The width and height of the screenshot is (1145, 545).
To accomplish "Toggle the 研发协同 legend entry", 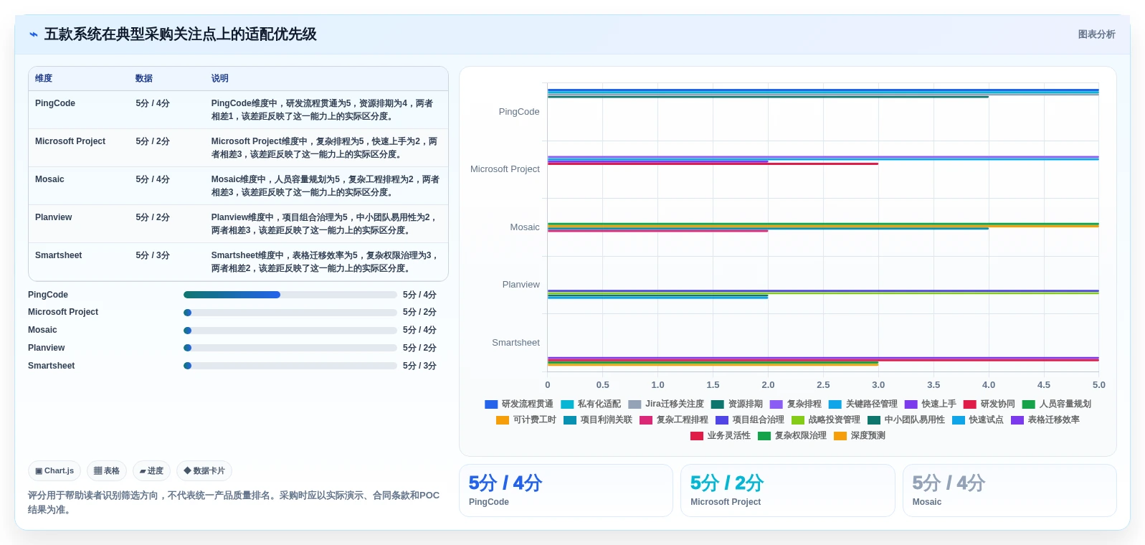I will coord(989,404).
